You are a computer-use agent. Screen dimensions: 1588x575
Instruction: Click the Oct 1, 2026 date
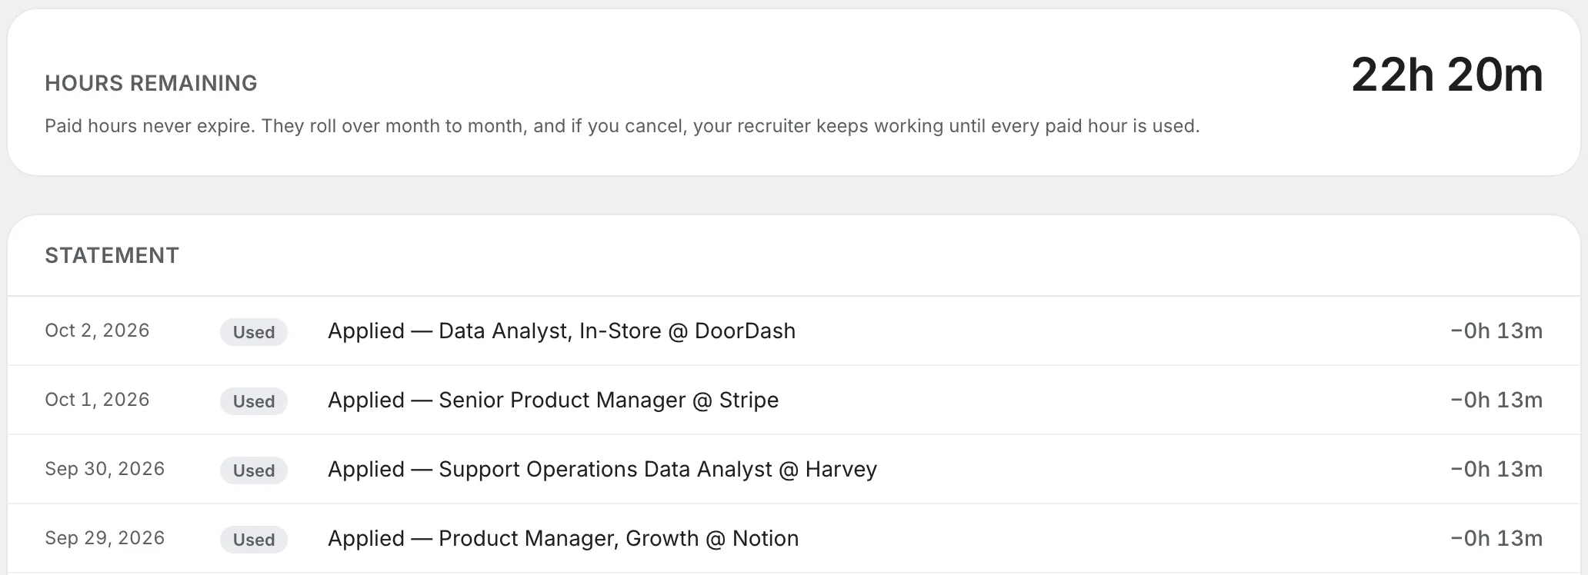tap(97, 400)
